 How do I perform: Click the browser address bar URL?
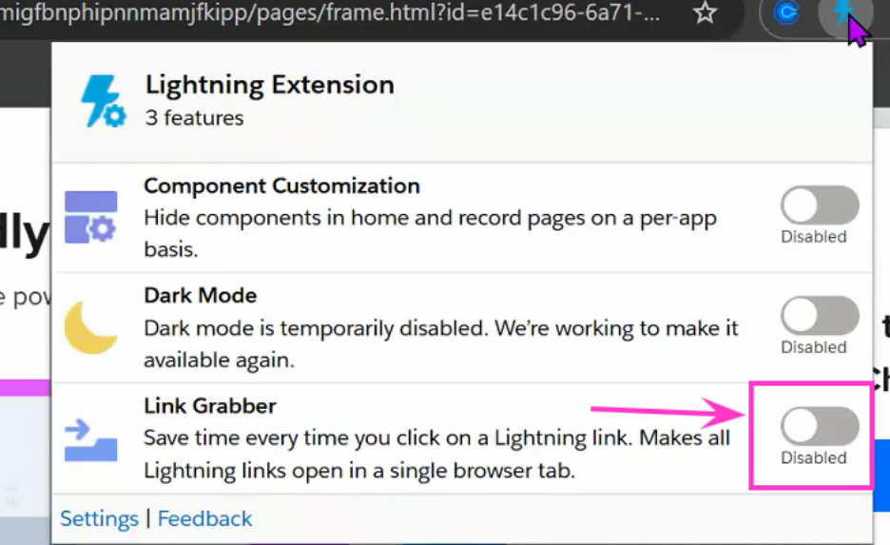click(329, 12)
